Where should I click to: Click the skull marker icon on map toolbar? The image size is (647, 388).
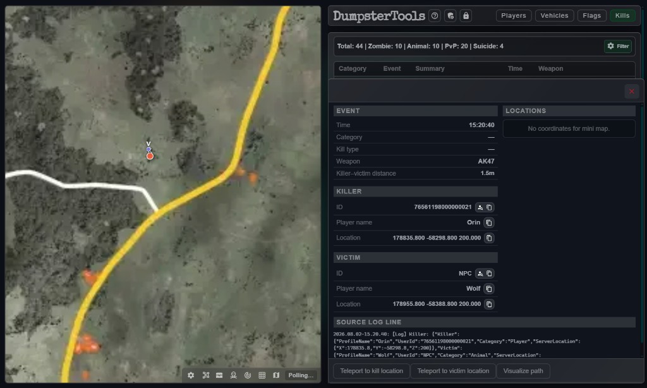234,375
